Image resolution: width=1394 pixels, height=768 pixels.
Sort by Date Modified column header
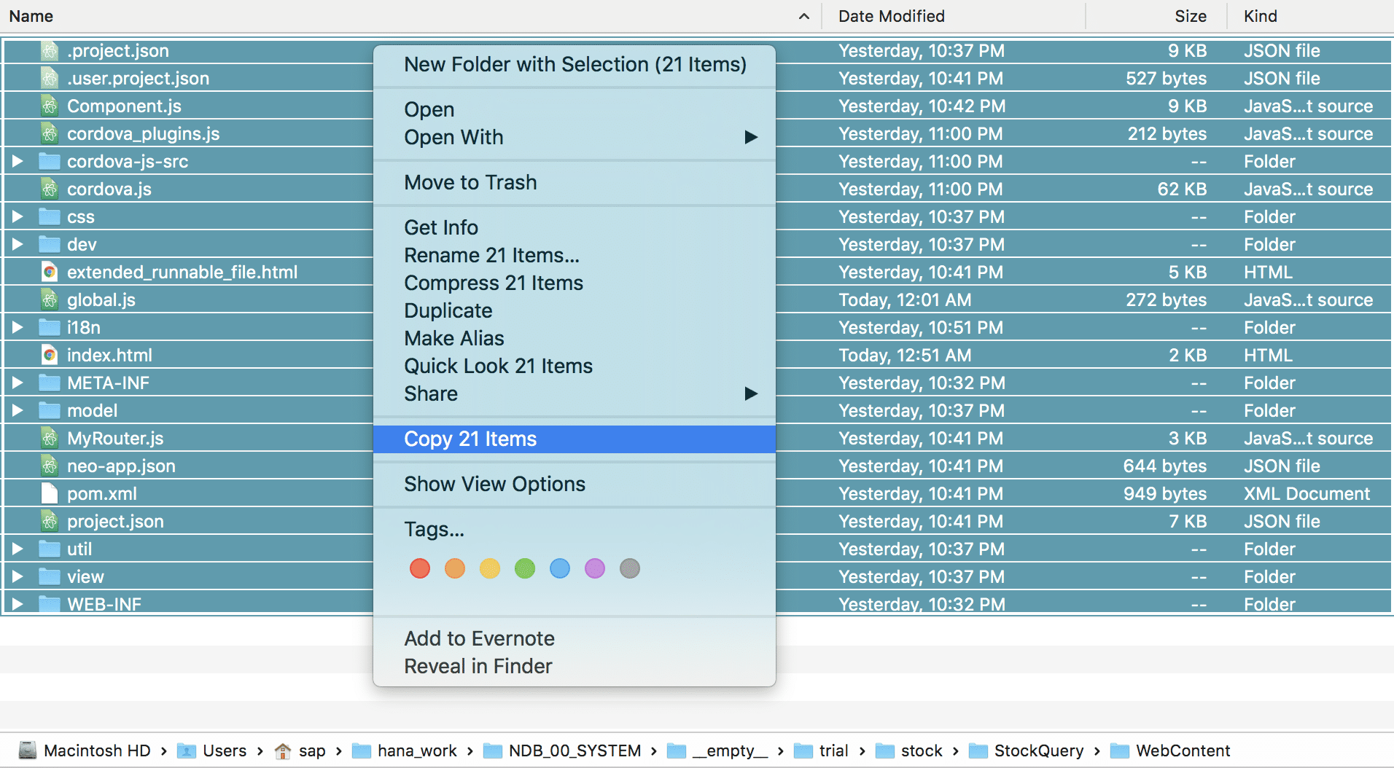(891, 16)
